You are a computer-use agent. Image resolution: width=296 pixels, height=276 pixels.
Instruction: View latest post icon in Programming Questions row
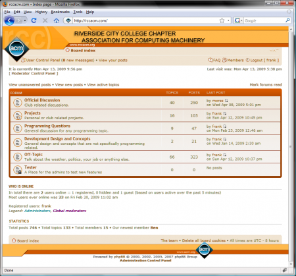[x=225, y=126]
